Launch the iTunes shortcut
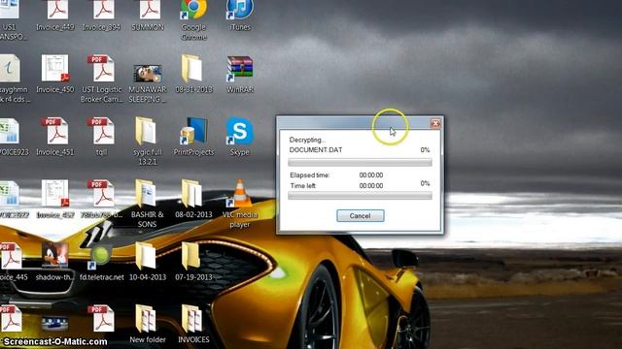622x349 pixels. point(240,10)
